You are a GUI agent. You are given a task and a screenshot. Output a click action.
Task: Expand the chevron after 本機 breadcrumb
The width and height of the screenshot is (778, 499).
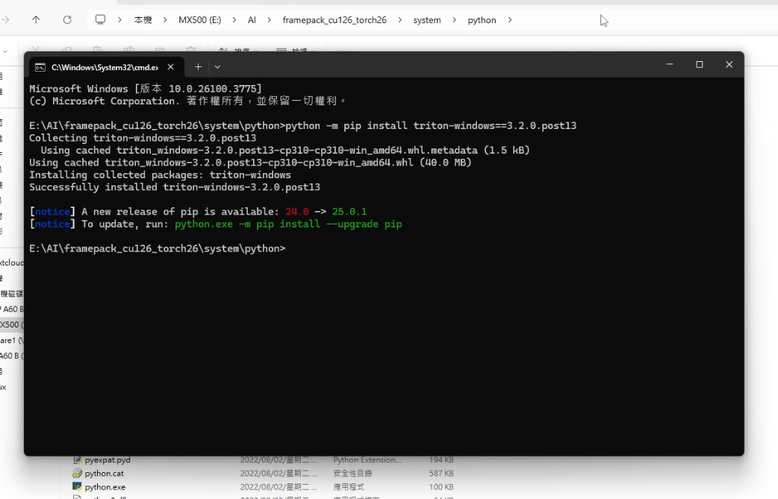coord(165,20)
